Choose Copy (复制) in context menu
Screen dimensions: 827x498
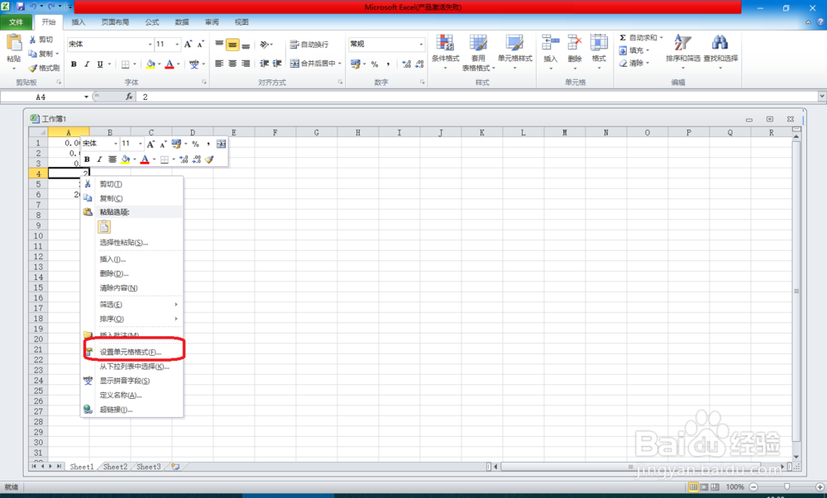pyautogui.click(x=131, y=198)
